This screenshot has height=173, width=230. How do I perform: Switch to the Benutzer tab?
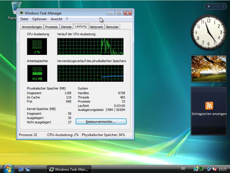point(112,27)
